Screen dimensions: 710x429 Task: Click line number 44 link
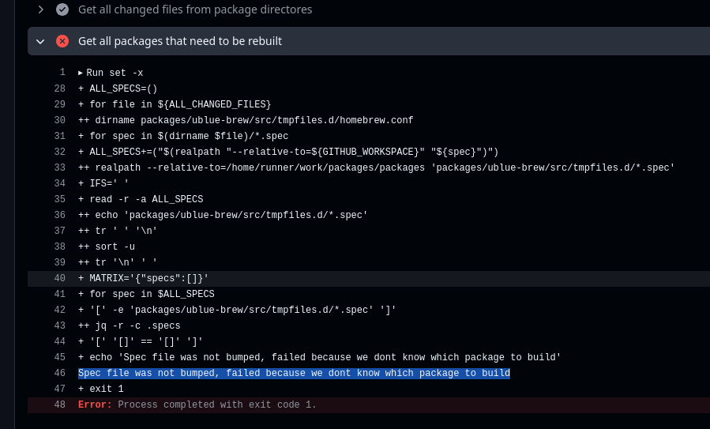pyautogui.click(x=59, y=341)
